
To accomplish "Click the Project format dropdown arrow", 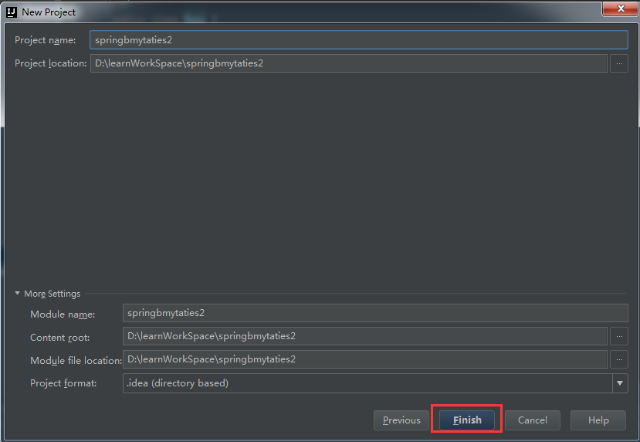I will click(x=620, y=383).
